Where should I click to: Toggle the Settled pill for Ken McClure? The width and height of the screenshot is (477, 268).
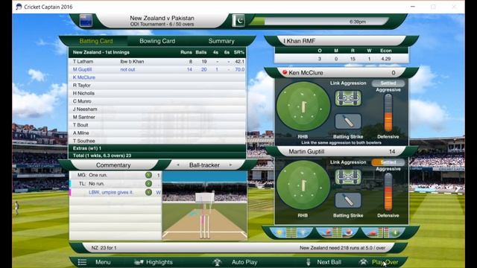point(388,83)
